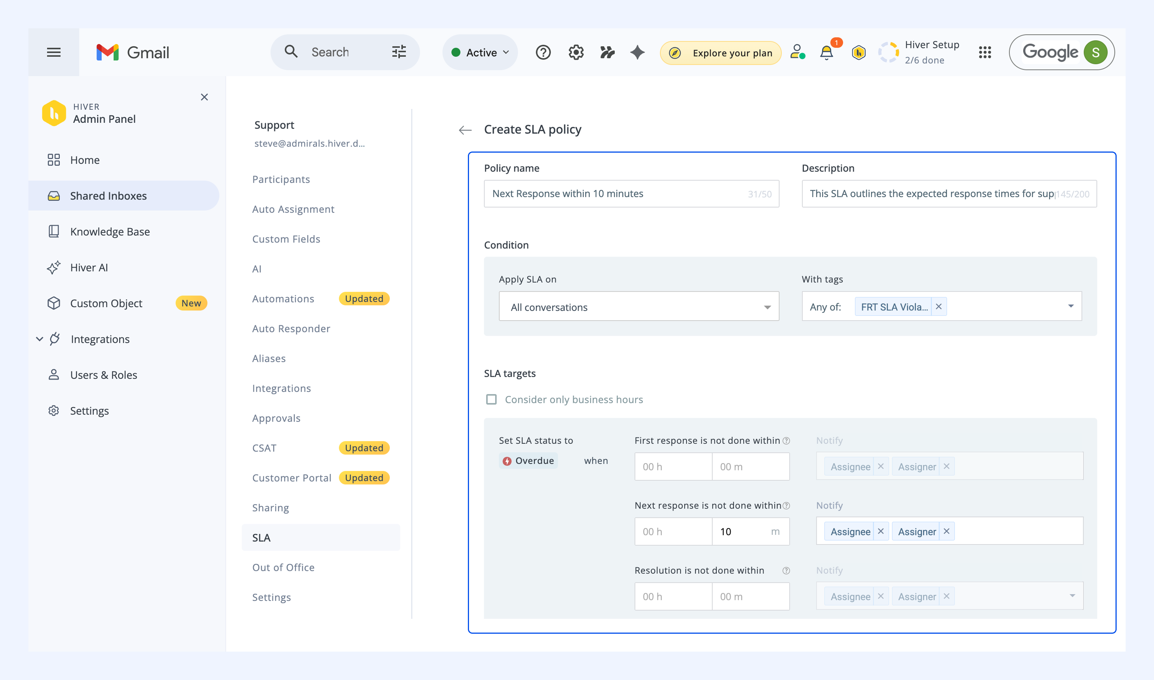Click the sparkle AI icon in top bar
1154x680 pixels.
(637, 52)
